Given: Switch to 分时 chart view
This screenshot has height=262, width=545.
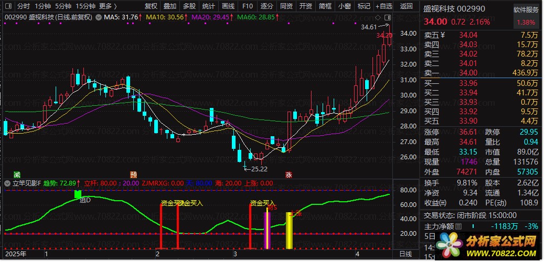Looking at the screenshot, I should [23, 6].
